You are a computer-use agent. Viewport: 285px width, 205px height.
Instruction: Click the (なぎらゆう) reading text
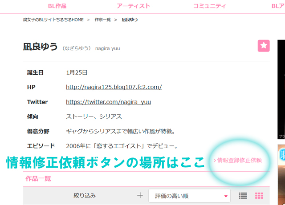[x=77, y=48]
